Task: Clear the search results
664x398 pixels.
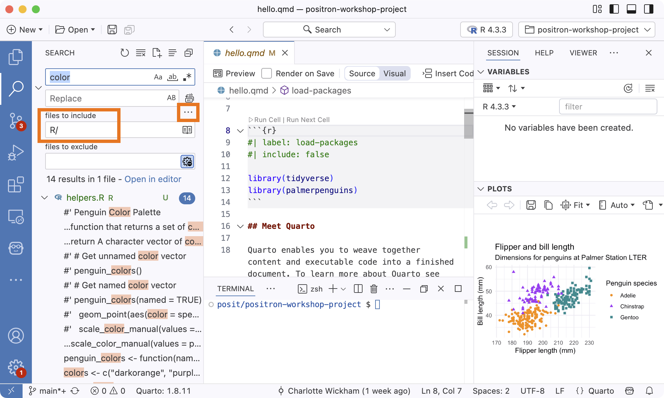Action: coord(141,53)
